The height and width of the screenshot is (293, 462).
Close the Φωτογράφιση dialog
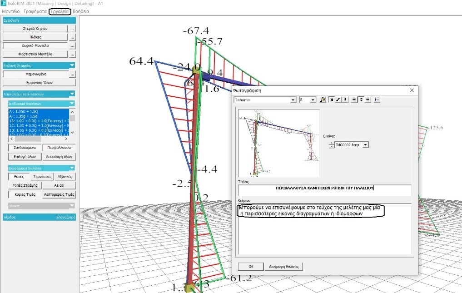pos(412,90)
